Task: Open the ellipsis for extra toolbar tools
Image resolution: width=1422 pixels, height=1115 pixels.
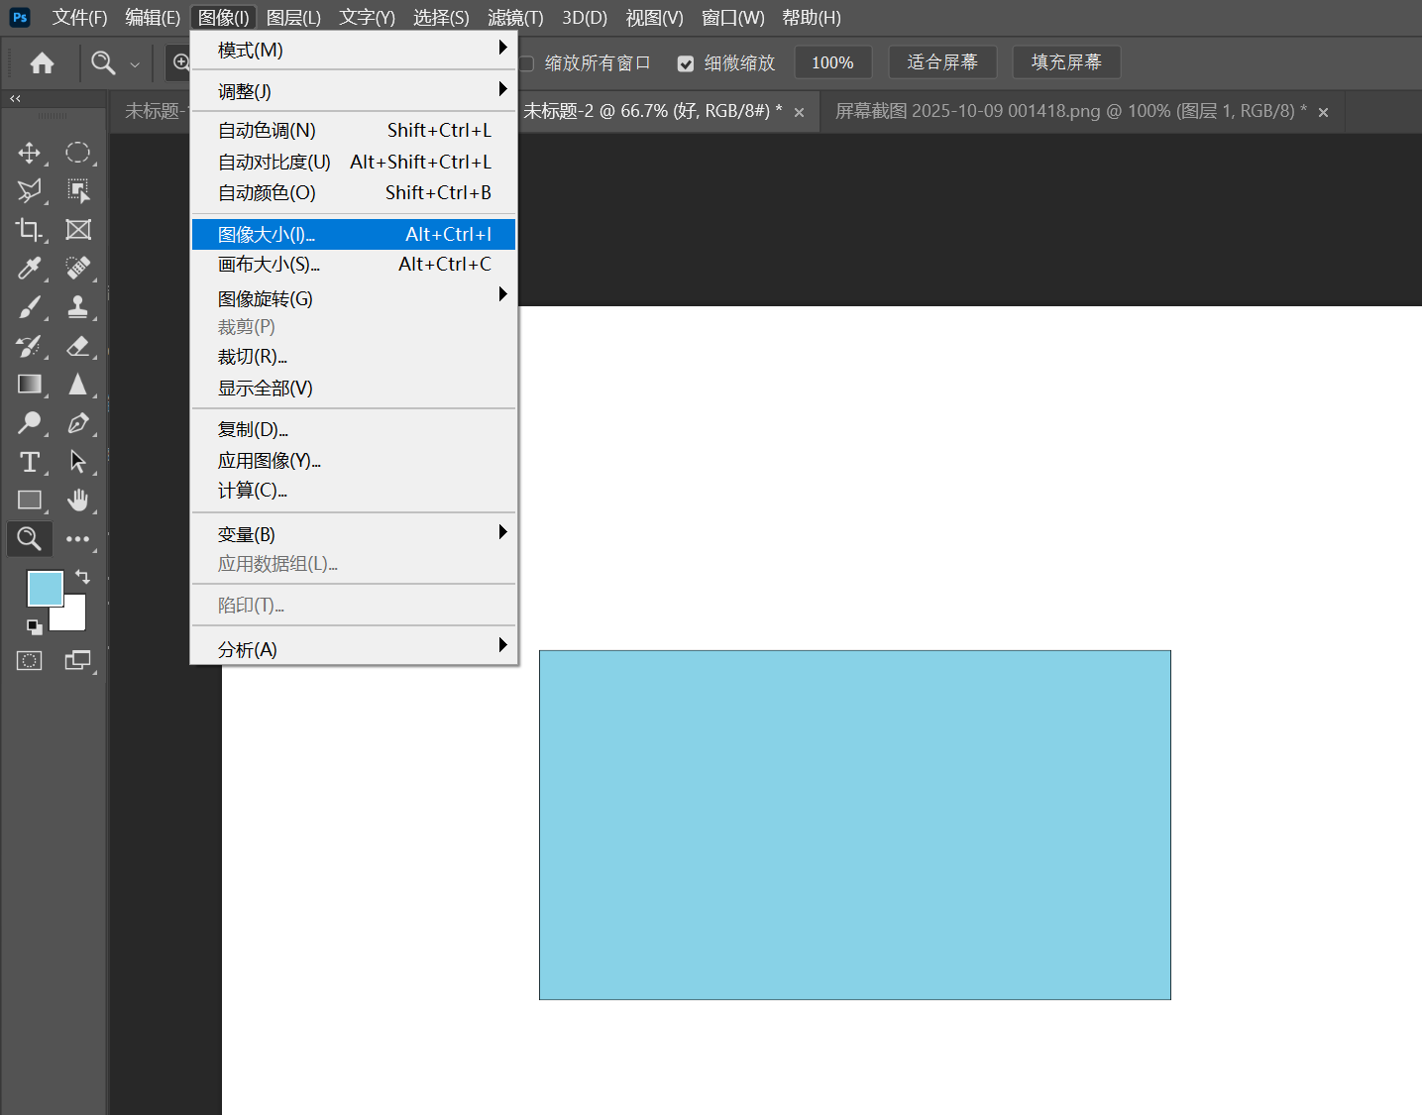Action: (78, 539)
